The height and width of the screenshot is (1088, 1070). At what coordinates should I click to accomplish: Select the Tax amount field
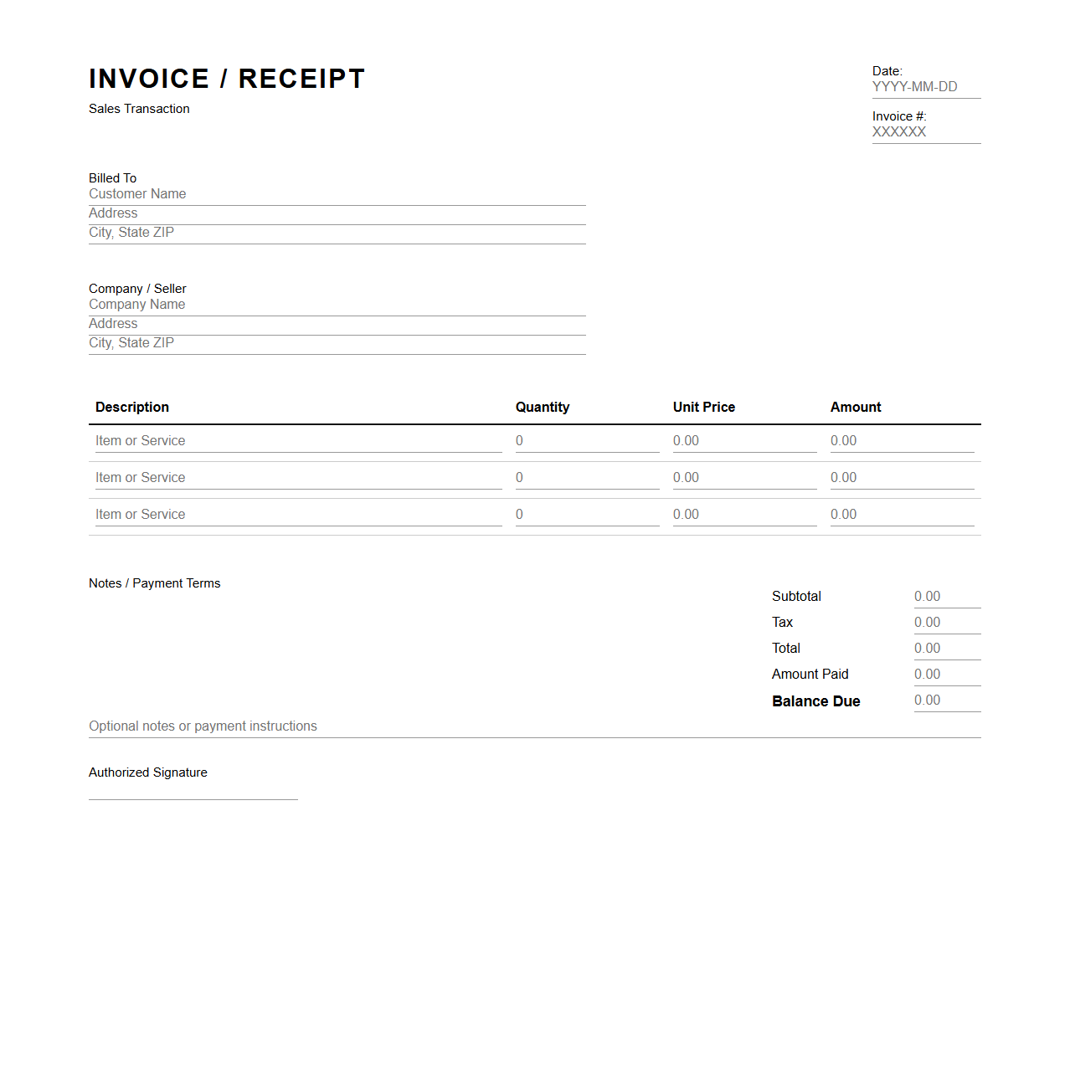point(946,622)
